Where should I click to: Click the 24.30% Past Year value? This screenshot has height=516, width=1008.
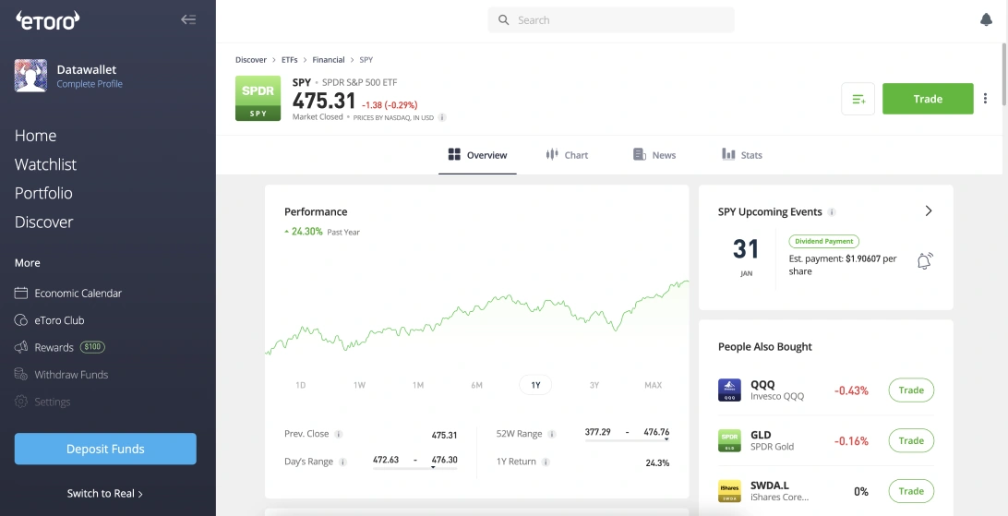click(321, 232)
